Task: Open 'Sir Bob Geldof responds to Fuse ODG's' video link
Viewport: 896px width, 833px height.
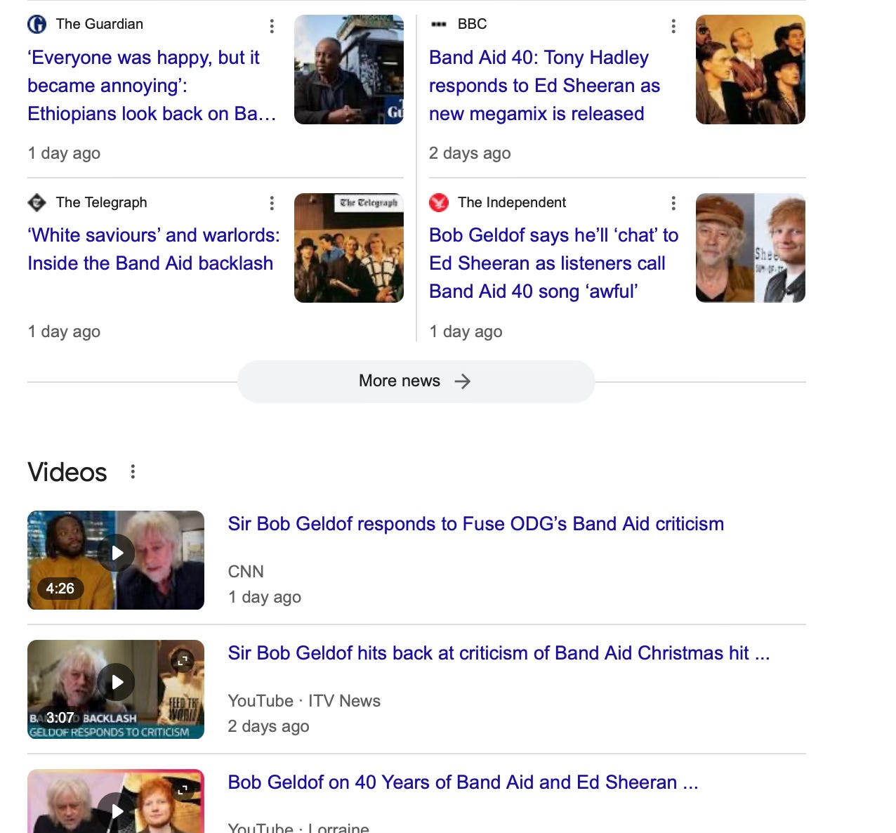Action: pos(475,524)
